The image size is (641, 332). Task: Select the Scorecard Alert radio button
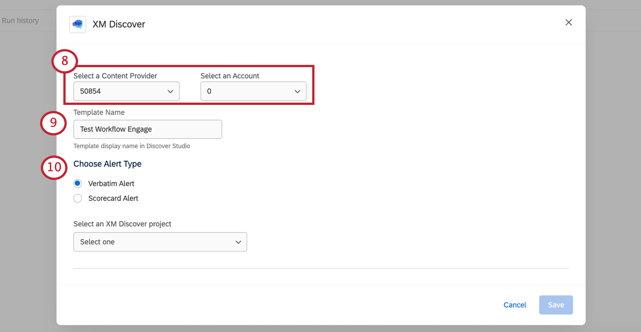[78, 198]
